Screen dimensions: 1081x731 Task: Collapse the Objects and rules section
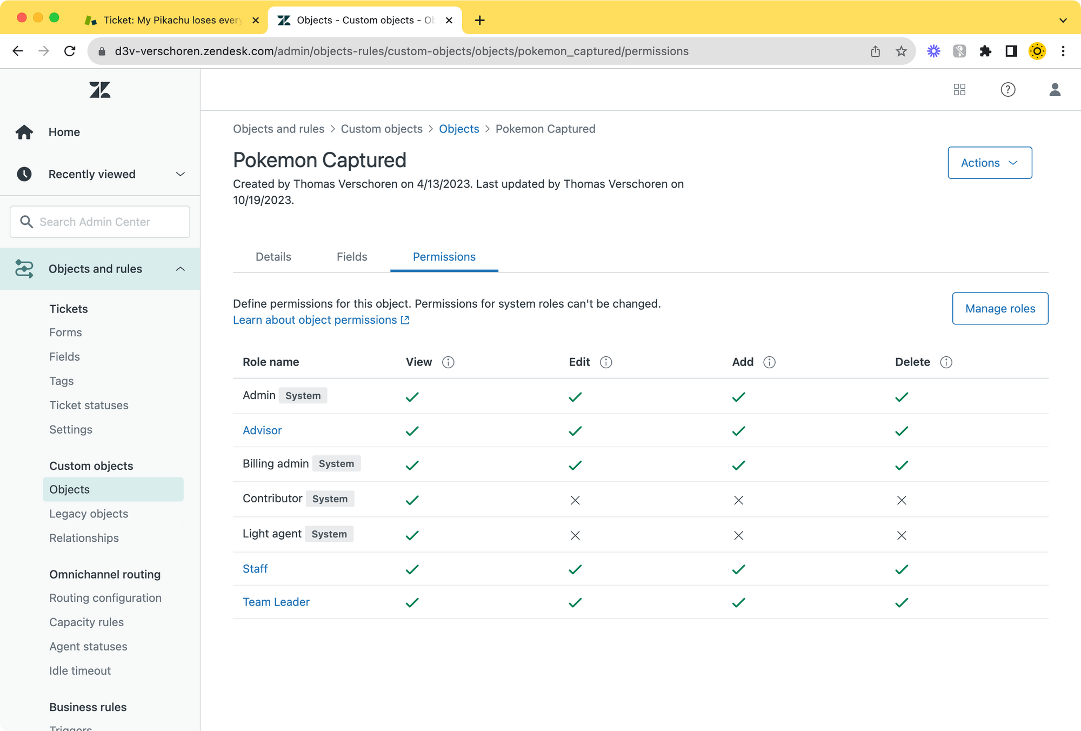click(180, 269)
